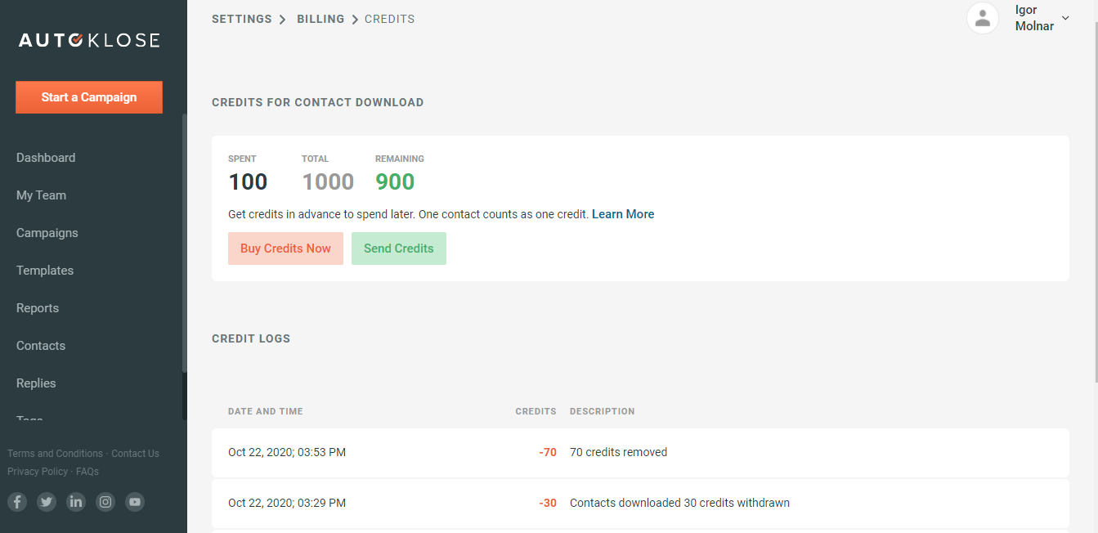
Task: Open Reports in the sidebar
Action: pos(38,308)
